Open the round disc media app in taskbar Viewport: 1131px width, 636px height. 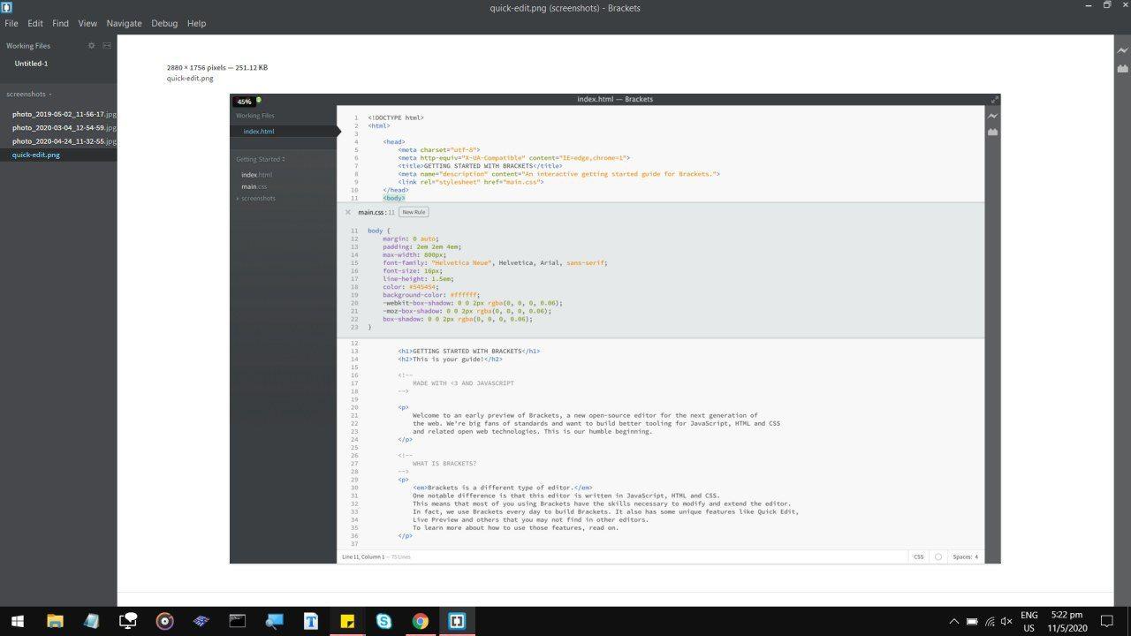[x=164, y=621]
